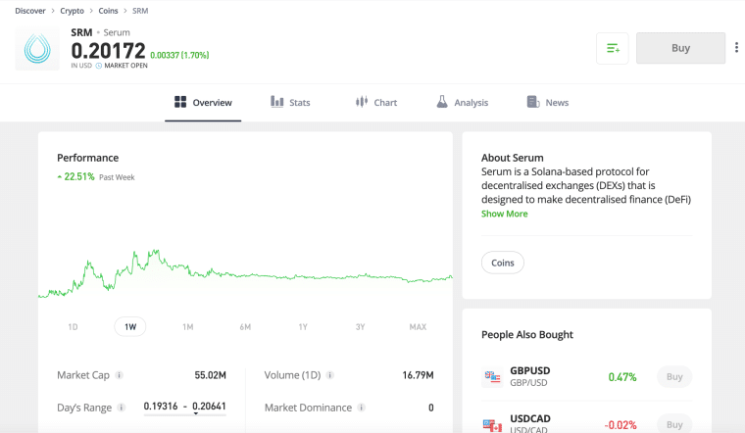The image size is (745, 433).
Task: Click the Overview grid icon
Action: tap(180, 102)
